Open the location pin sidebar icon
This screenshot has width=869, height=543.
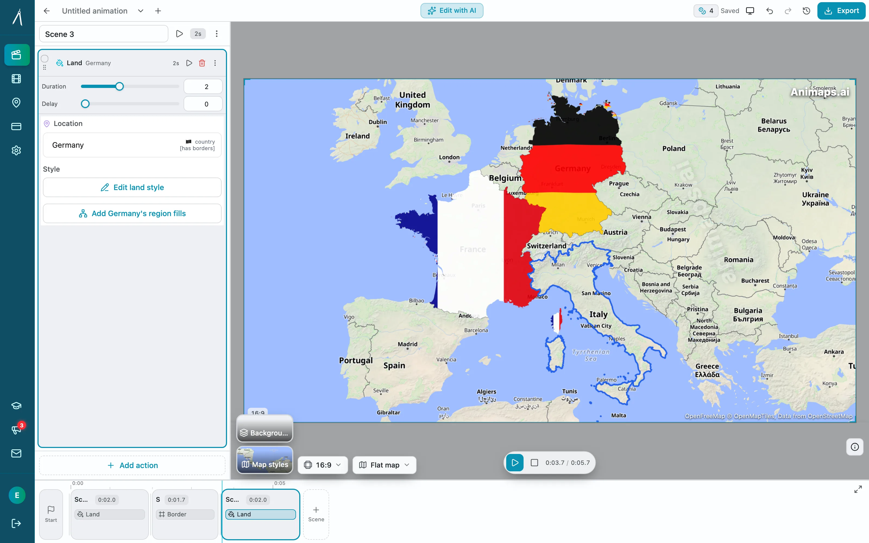(x=17, y=103)
